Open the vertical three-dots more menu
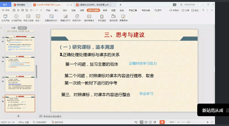229x126 pixels. click(207, 10)
